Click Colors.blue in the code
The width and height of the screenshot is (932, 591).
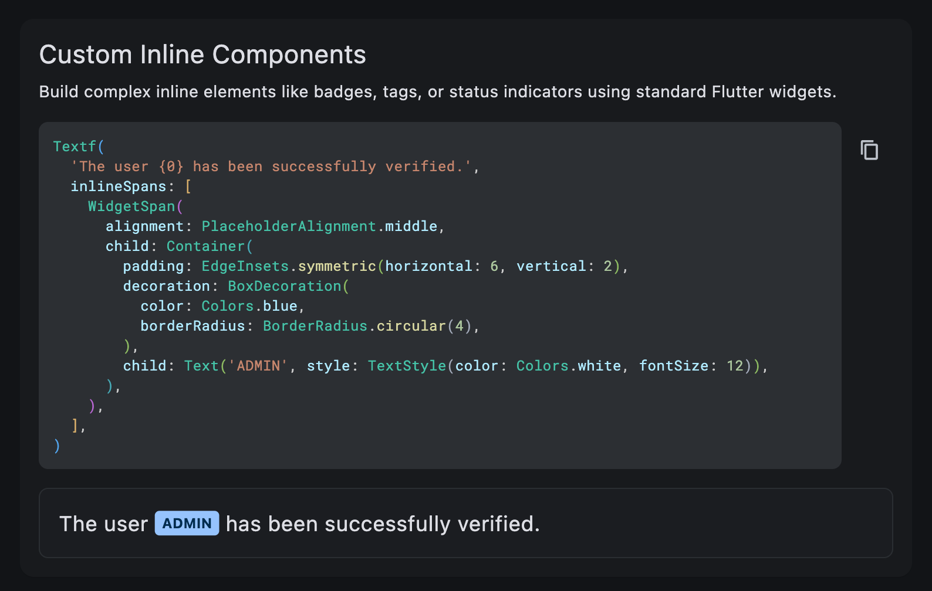point(249,306)
